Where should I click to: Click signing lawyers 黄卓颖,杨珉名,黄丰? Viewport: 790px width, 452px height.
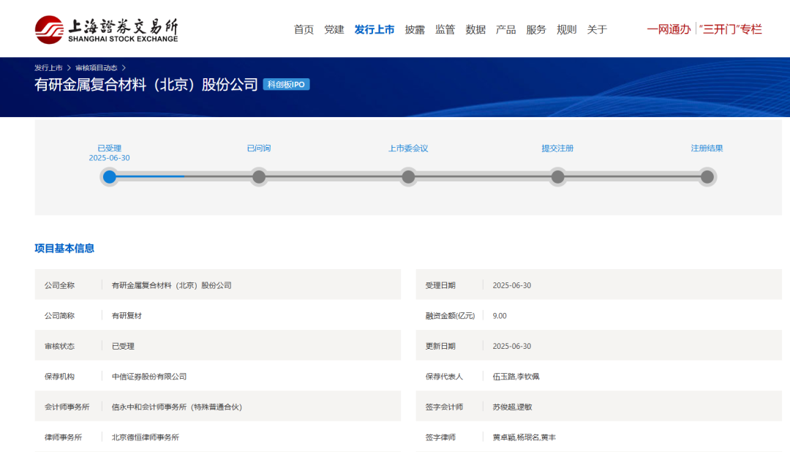click(524, 437)
